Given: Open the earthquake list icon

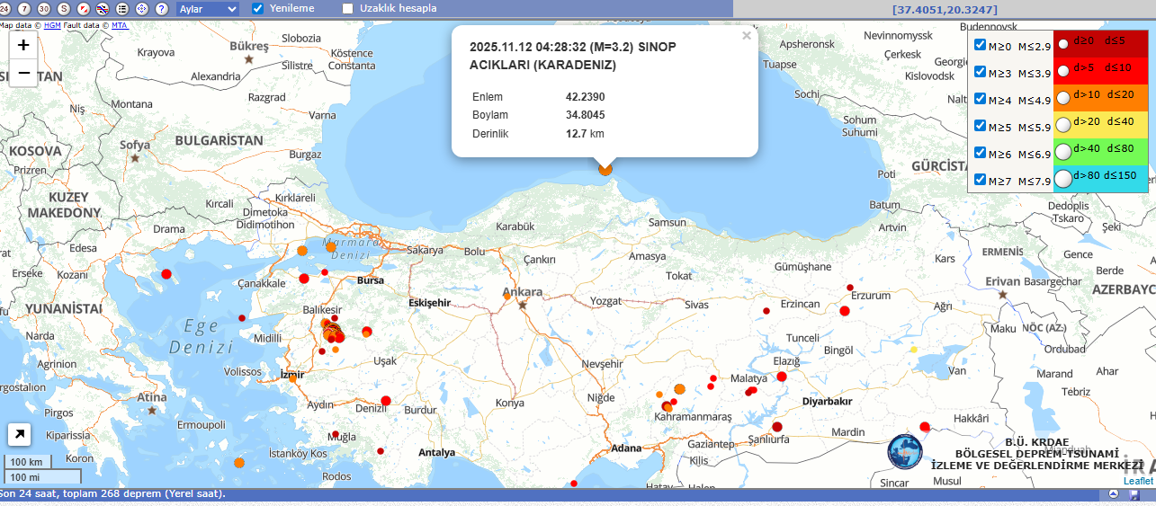Looking at the screenshot, I should 123,8.
